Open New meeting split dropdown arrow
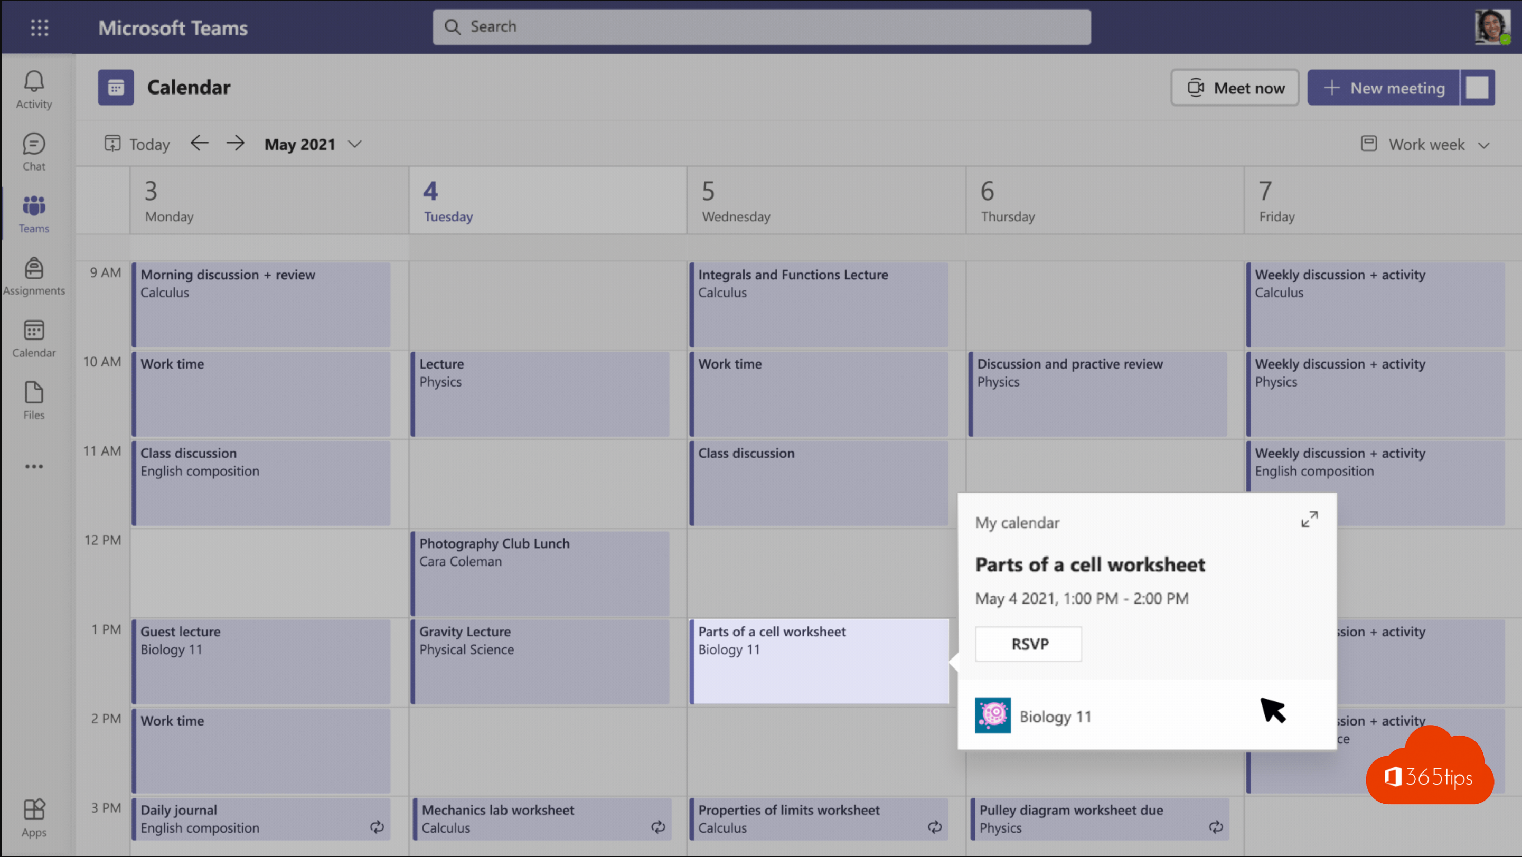1522x857 pixels. pyautogui.click(x=1477, y=88)
